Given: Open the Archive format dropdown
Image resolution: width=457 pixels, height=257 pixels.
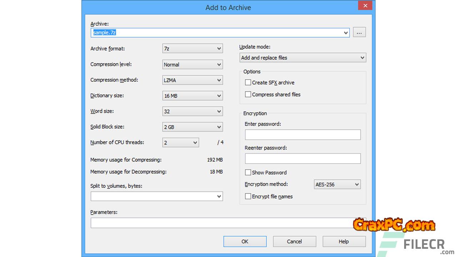Looking at the screenshot, I should click(x=192, y=49).
